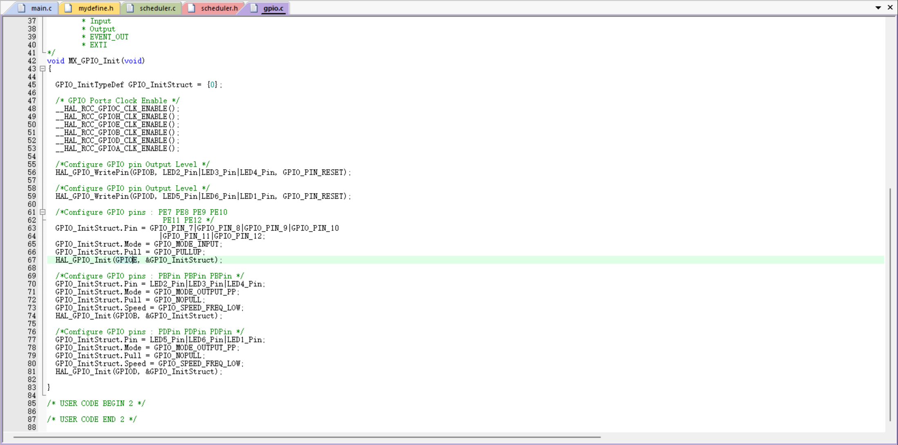Click the file icon on scheduler.h tab
898x445 pixels.
(x=191, y=8)
